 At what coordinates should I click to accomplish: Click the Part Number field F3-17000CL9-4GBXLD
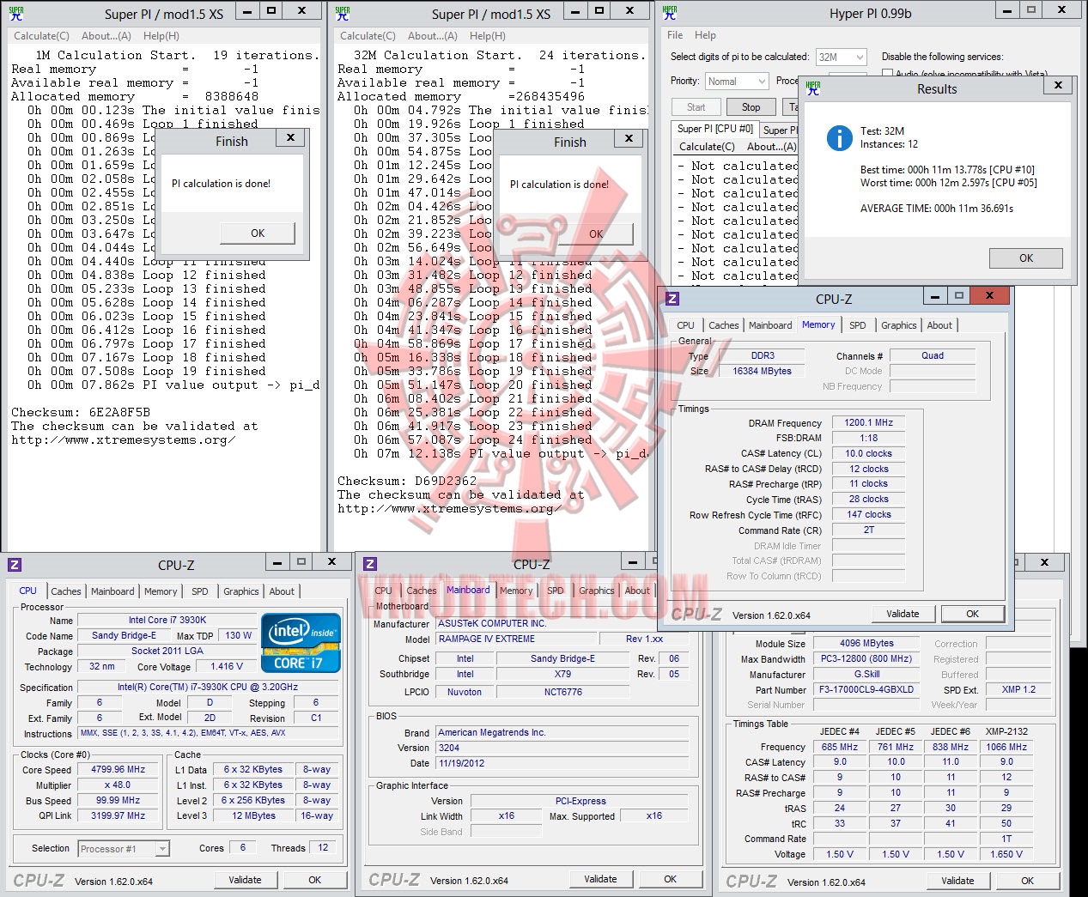point(866,690)
